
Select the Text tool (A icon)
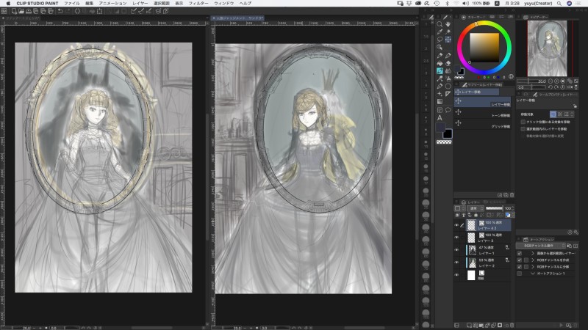click(439, 117)
